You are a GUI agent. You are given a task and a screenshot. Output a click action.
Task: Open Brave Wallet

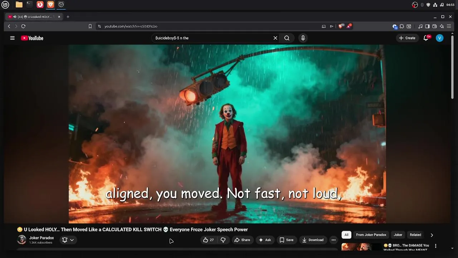[435, 26]
